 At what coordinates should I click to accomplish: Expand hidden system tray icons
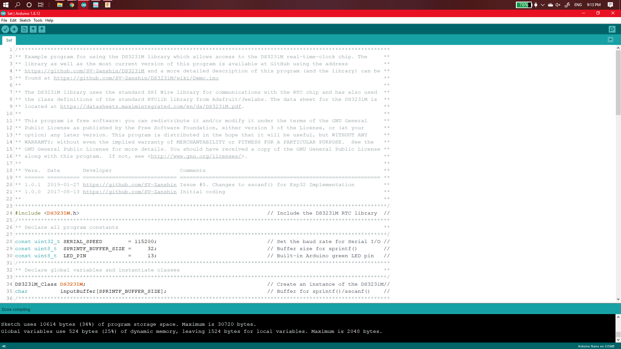(x=542, y=5)
